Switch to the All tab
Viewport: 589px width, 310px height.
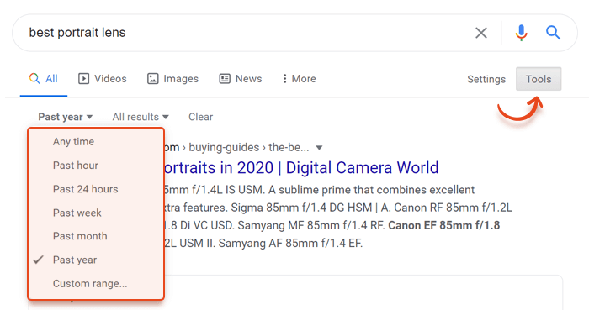(44, 79)
